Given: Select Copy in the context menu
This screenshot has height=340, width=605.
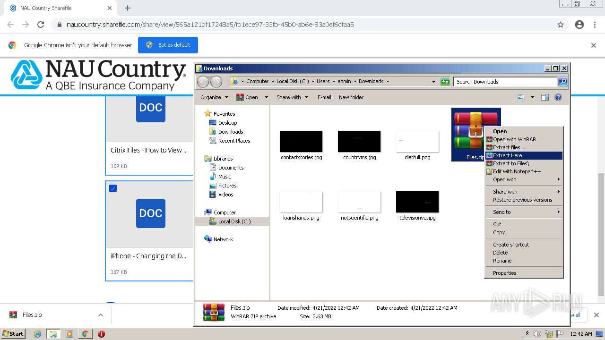Looking at the screenshot, I should [524, 232].
